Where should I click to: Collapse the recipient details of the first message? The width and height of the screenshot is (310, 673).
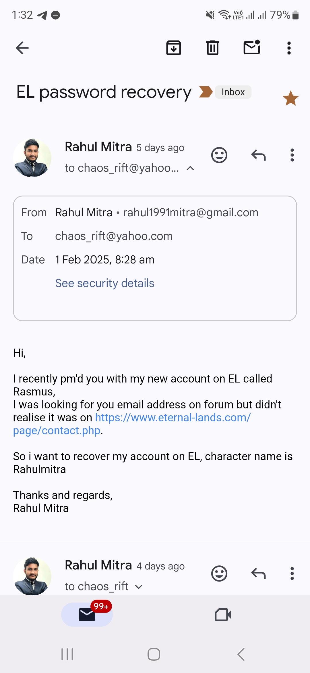tap(190, 168)
